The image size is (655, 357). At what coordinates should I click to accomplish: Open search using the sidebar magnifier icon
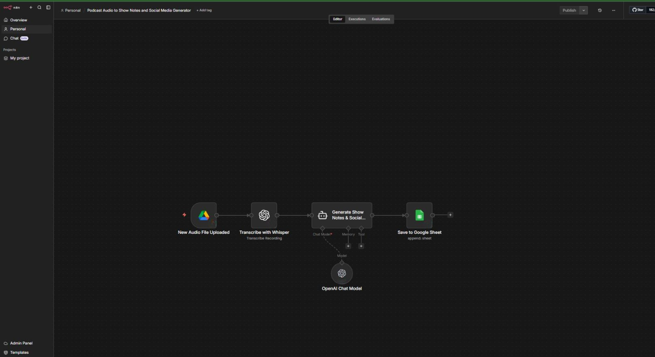pos(39,7)
